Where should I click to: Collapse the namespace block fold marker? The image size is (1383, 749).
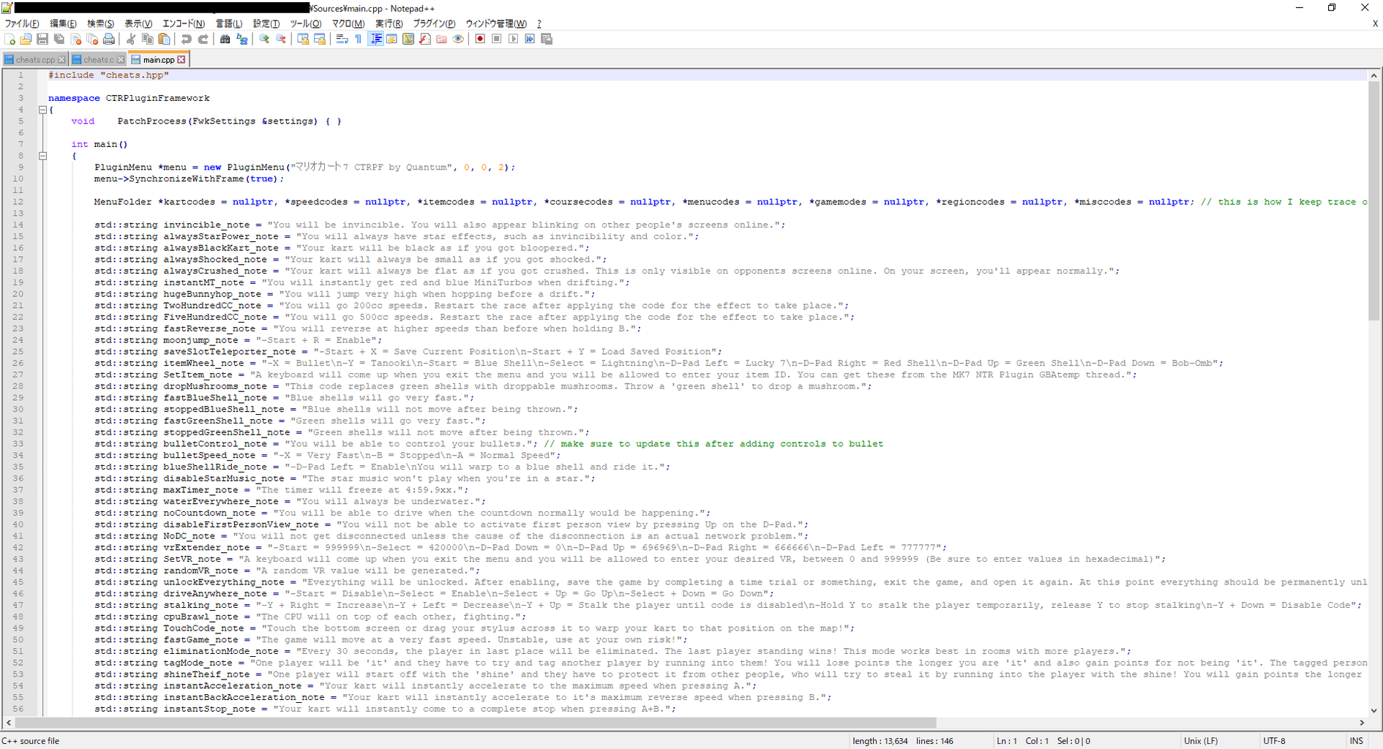coord(42,110)
